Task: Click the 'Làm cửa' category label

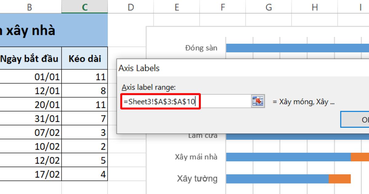Action: click(x=203, y=135)
